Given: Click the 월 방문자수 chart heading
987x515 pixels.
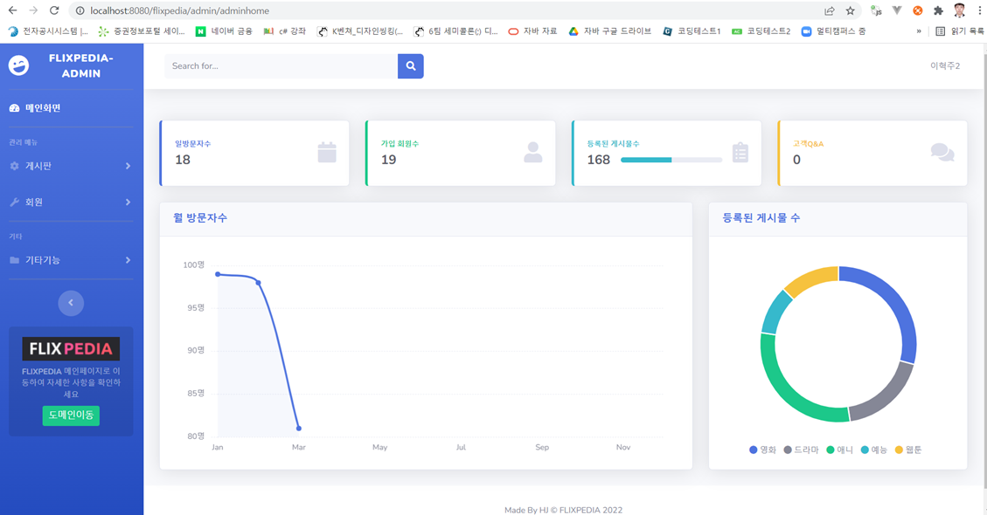Looking at the screenshot, I should point(200,218).
